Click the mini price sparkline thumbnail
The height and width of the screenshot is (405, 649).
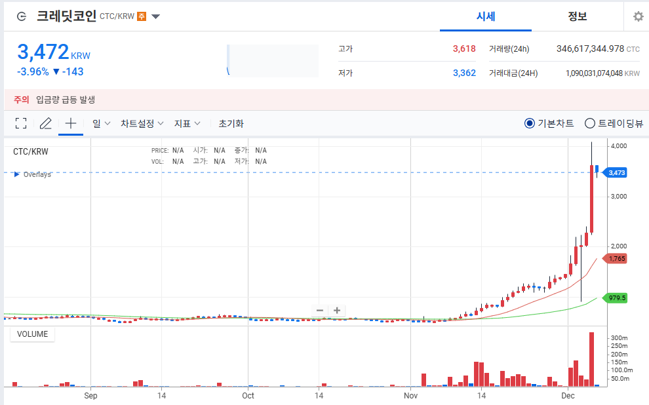(273, 60)
